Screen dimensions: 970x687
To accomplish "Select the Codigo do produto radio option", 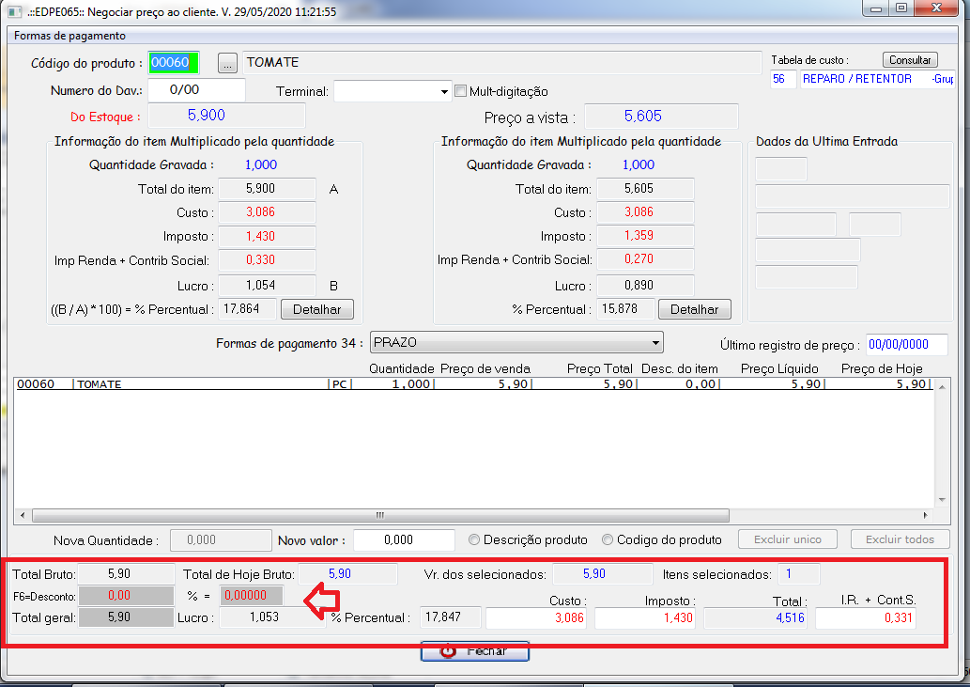I will click(608, 540).
